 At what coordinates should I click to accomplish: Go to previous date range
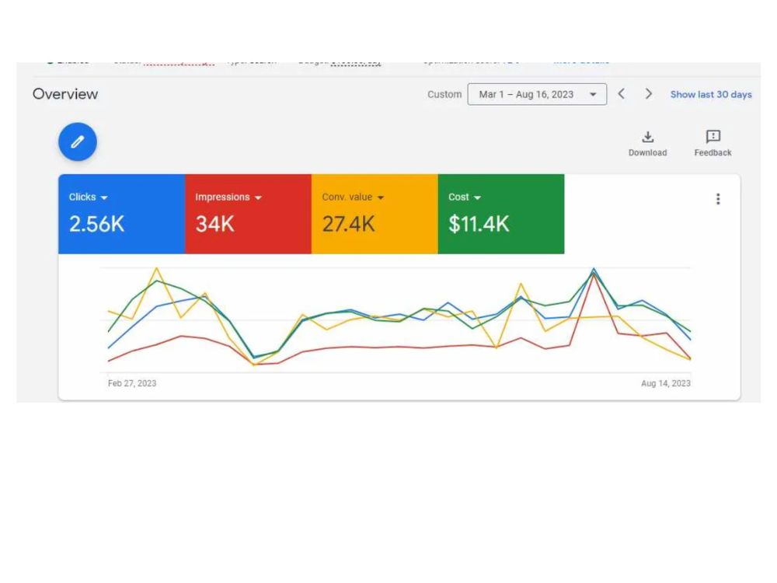coord(622,94)
